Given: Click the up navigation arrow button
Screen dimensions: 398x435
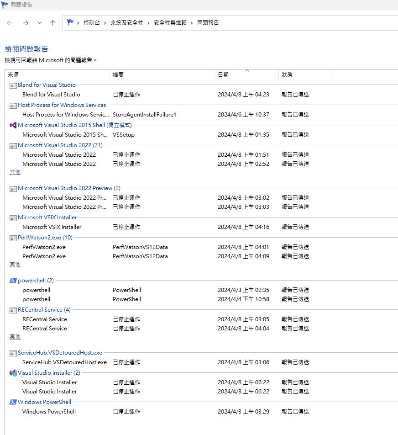Looking at the screenshot, I should 52,22.
